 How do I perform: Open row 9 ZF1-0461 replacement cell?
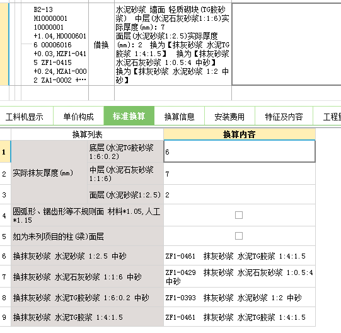point(240,317)
